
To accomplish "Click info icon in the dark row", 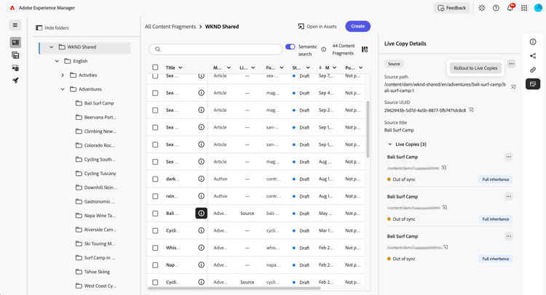I will [x=201, y=179].
